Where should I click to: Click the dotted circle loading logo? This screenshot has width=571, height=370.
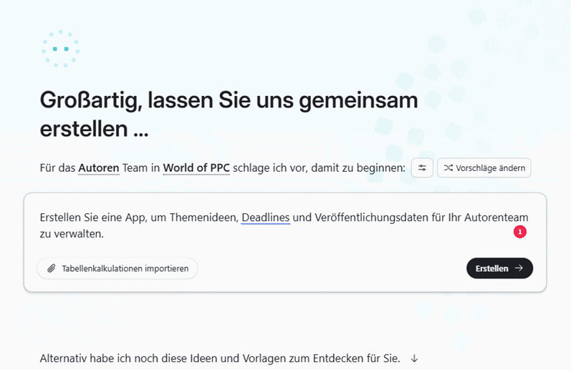(60, 49)
